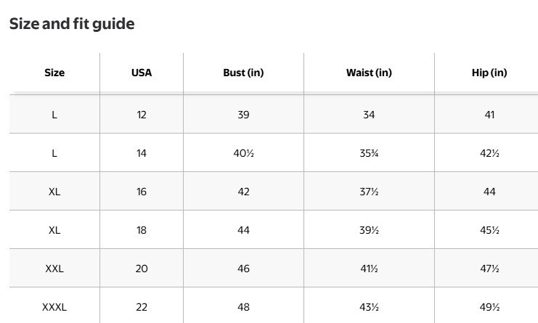Click the Waist (in) column header
This screenshot has width=538, height=323.
click(369, 73)
